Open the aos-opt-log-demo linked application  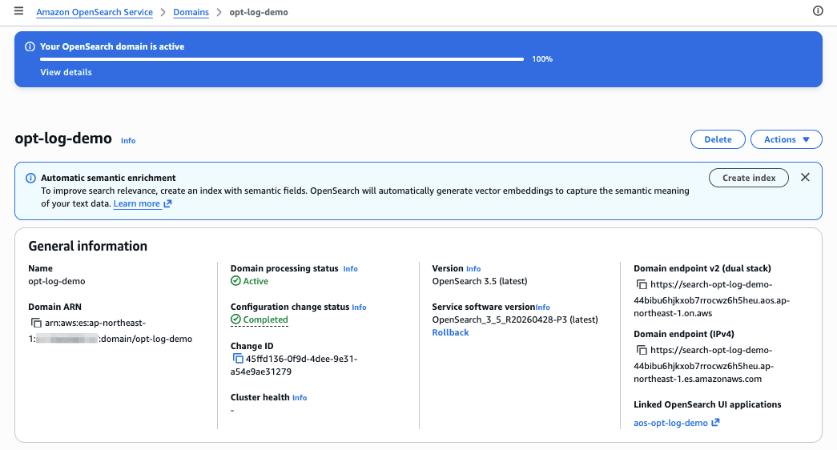670,423
